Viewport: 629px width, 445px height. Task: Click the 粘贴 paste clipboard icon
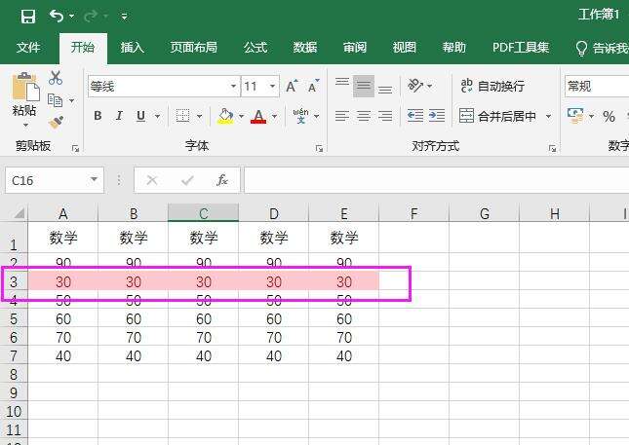(25, 87)
